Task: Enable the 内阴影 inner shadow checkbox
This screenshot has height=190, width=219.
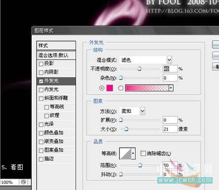Action: tap(41, 72)
